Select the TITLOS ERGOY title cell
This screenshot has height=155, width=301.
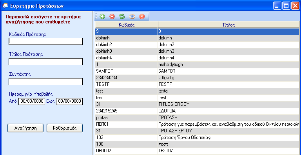(x=228, y=104)
